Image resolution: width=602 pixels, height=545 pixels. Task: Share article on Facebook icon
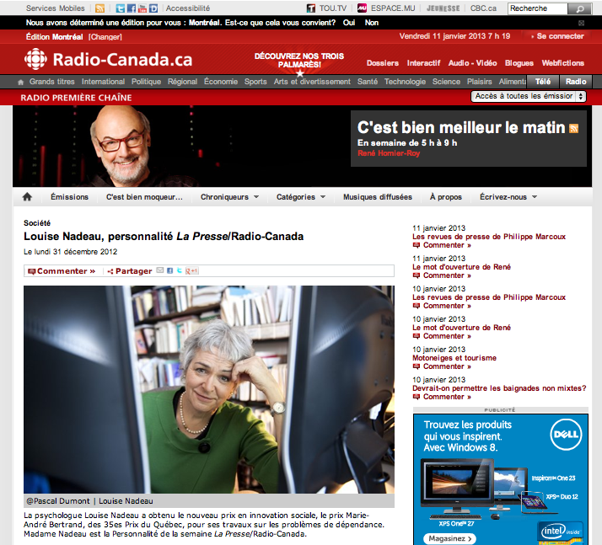[x=169, y=270]
